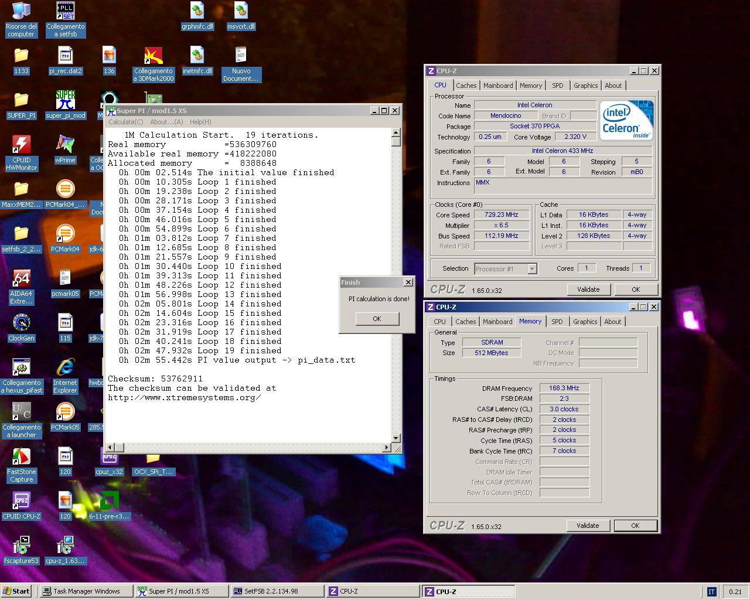Open the Start menu button
The height and width of the screenshot is (600, 750).
(x=16, y=591)
